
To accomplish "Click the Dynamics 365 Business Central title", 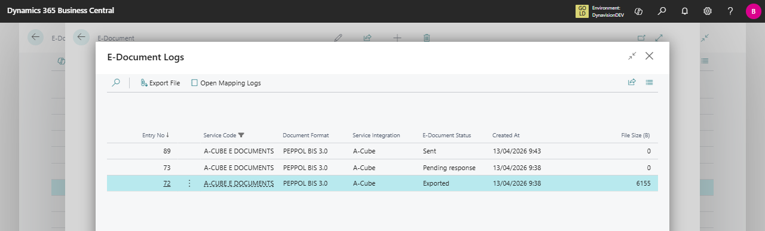I will 60,11.
